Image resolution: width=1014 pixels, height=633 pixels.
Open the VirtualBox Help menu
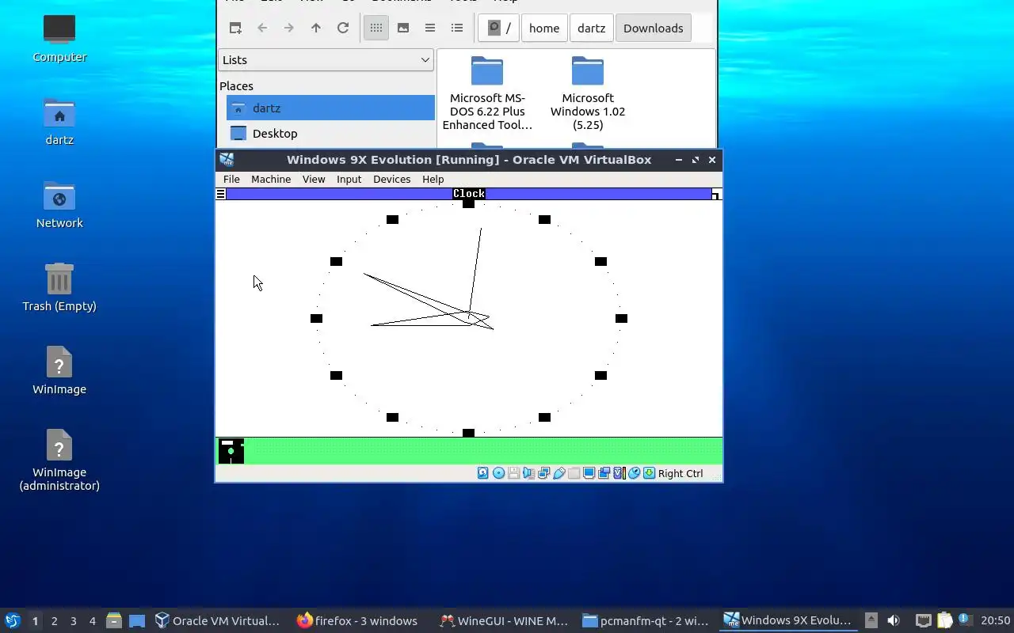coord(433,179)
